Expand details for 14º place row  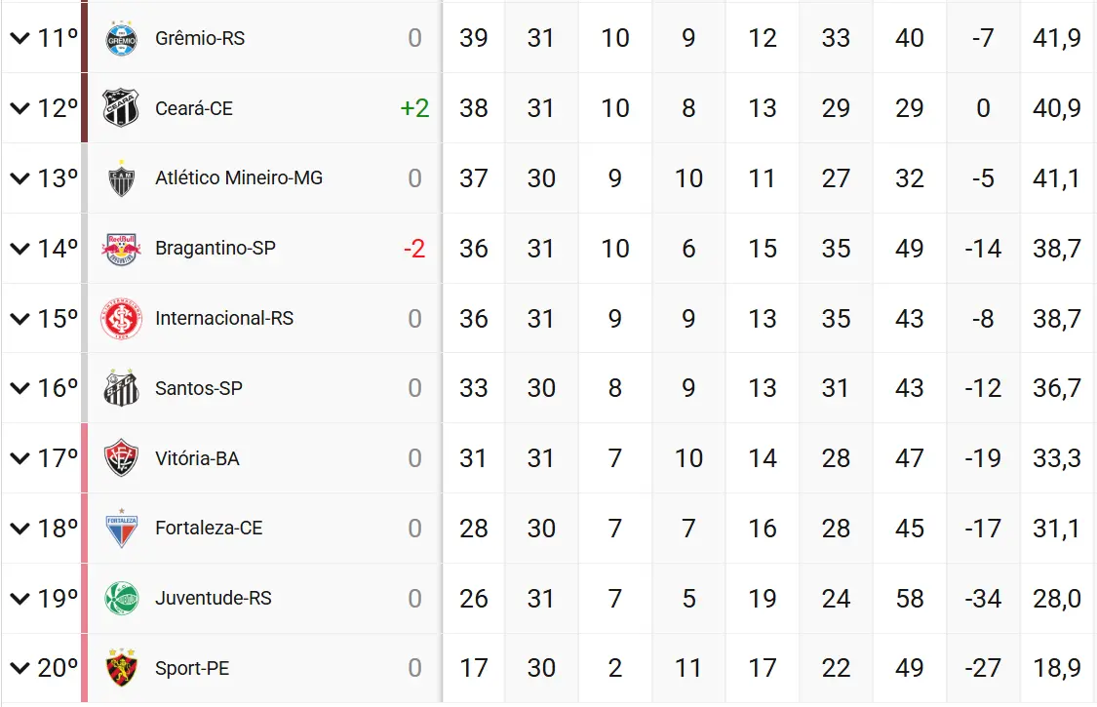tap(20, 249)
